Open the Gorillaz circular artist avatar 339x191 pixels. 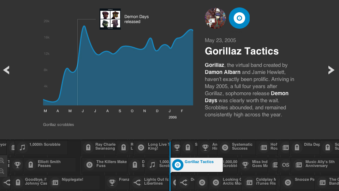(215, 18)
